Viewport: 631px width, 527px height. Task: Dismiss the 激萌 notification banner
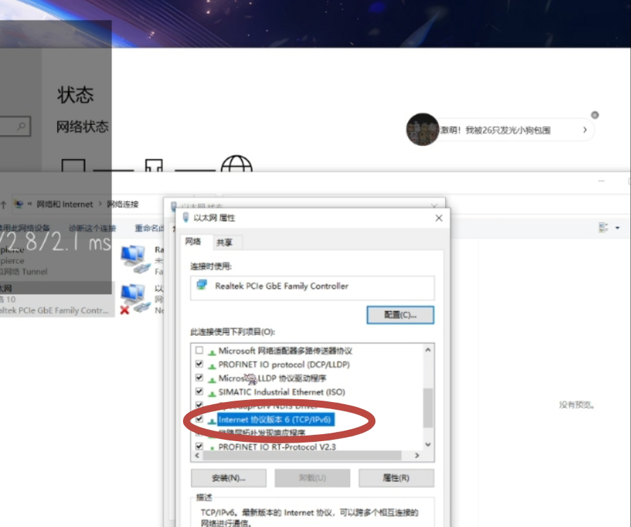[x=595, y=115]
